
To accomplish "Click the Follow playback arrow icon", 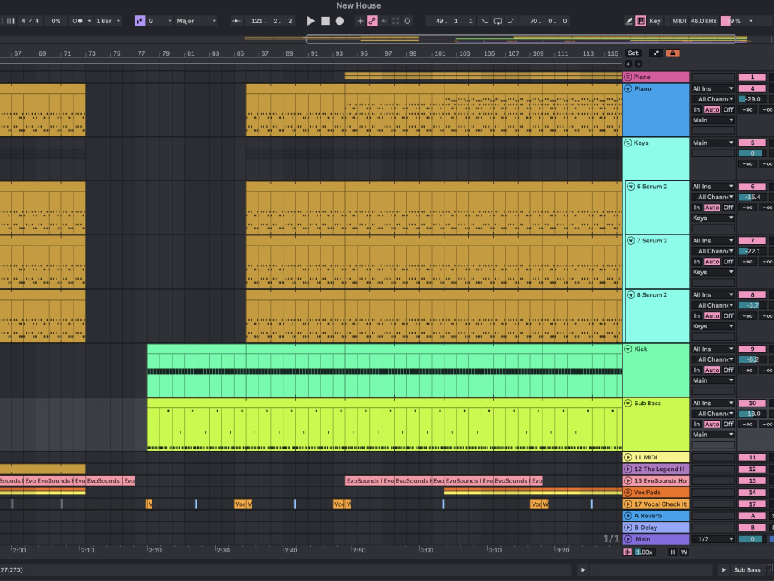I will [x=237, y=21].
